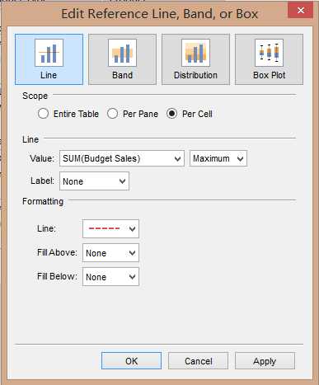Pick the Box Plot type icon

(269, 59)
